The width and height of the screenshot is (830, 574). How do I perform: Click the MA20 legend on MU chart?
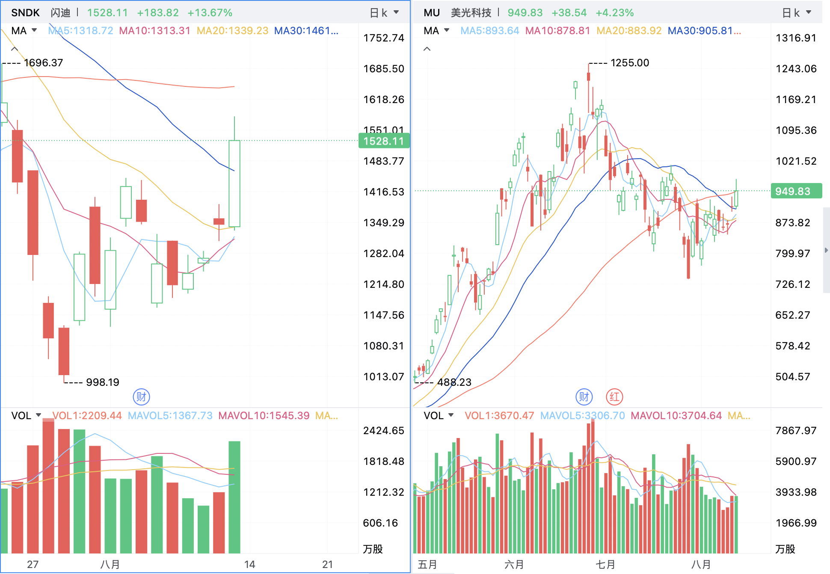pos(629,31)
